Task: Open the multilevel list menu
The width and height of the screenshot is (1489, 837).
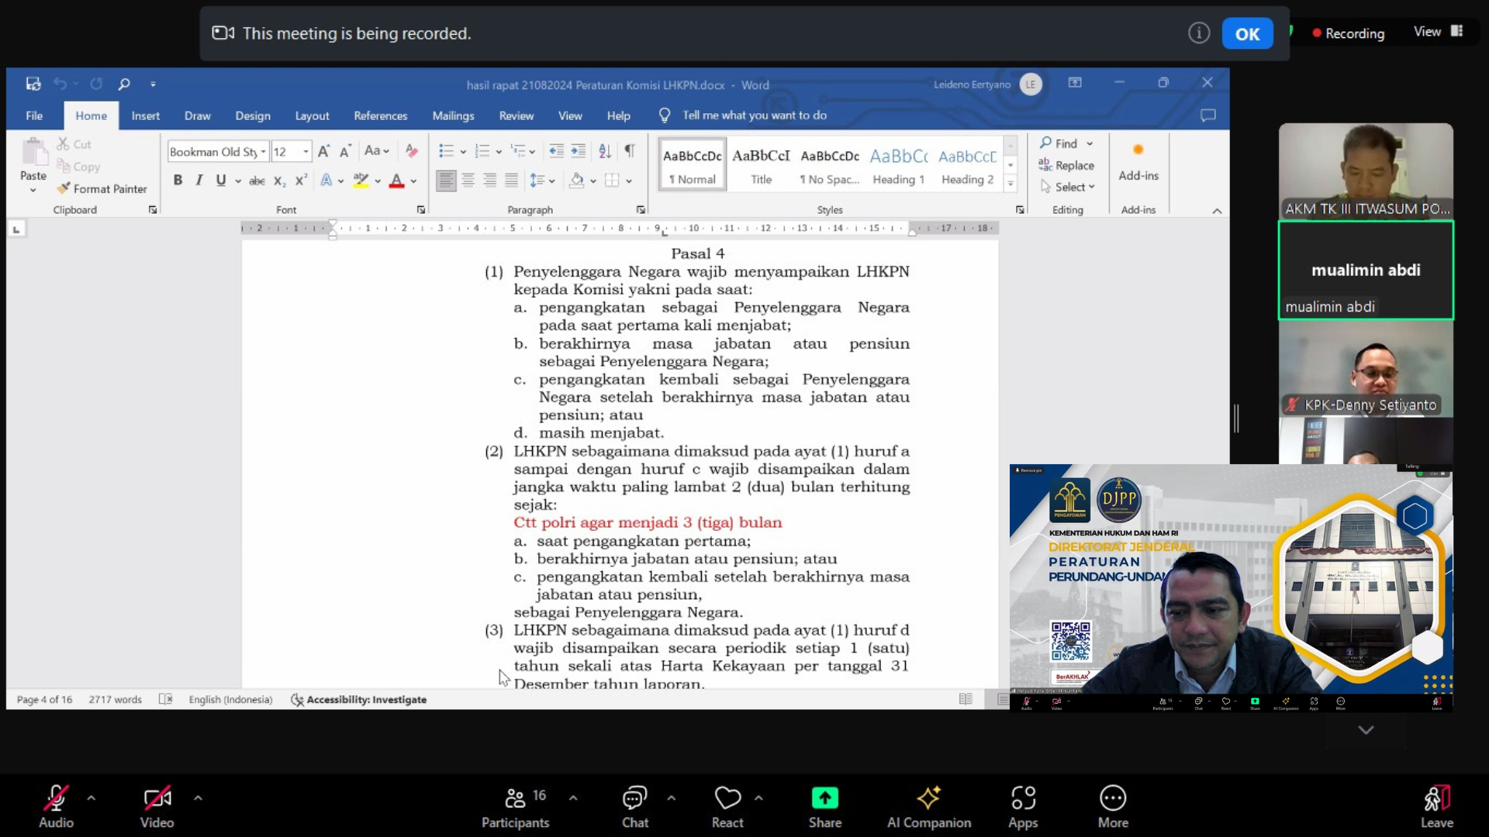Action: 523,151
